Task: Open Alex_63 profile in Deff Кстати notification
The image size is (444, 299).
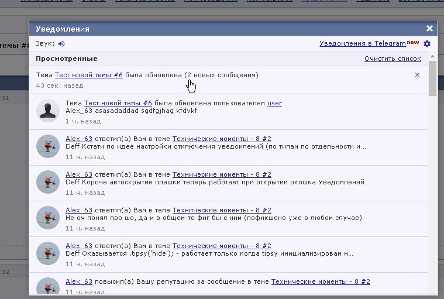Action: [x=79, y=139]
